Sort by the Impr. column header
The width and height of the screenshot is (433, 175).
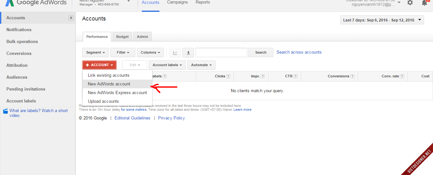coord(255,76)
